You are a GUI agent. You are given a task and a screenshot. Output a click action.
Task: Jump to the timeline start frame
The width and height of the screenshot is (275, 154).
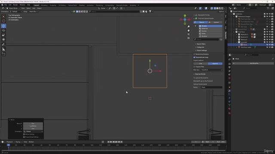tap(108, 142)
